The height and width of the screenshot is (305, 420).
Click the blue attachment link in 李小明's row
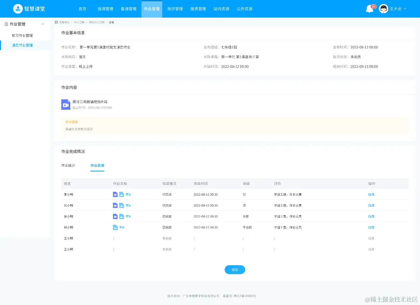(128, 195)
